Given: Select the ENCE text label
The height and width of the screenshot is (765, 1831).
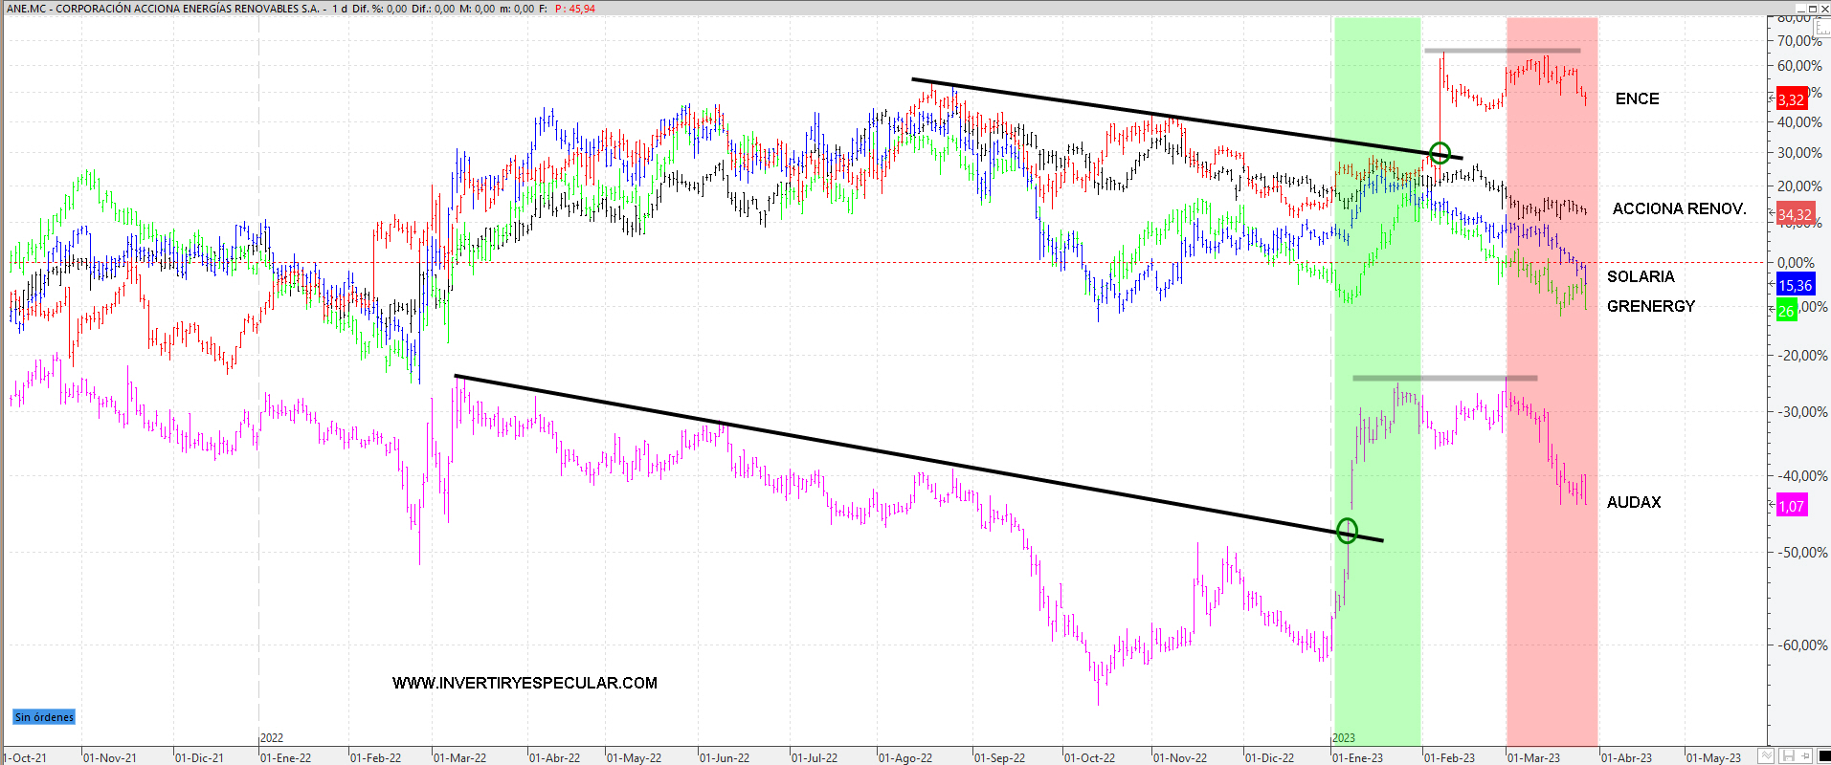Looking at the screenshot, I should [x=1637, y=98].
